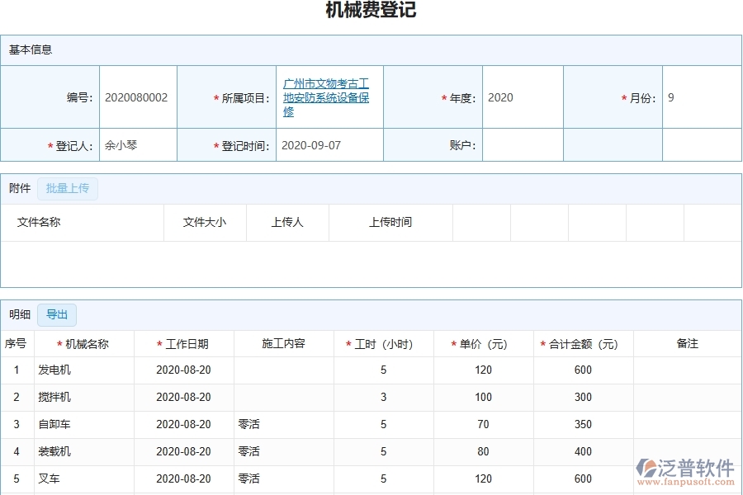Select the 编号 value 2020080002

tap(138, 97)
